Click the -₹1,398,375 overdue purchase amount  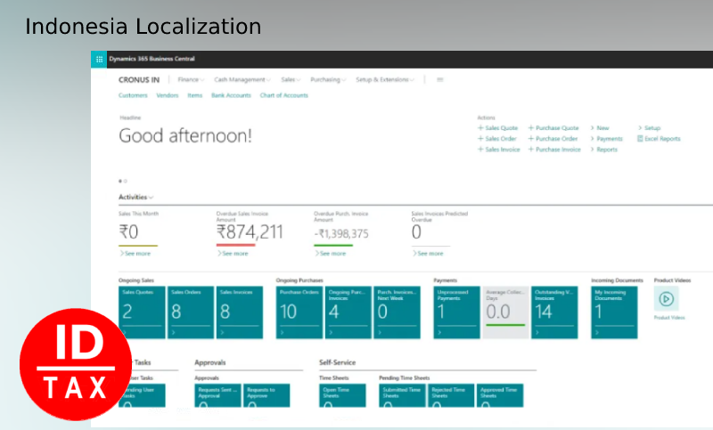pyautogui.click(x=341, y=234)
